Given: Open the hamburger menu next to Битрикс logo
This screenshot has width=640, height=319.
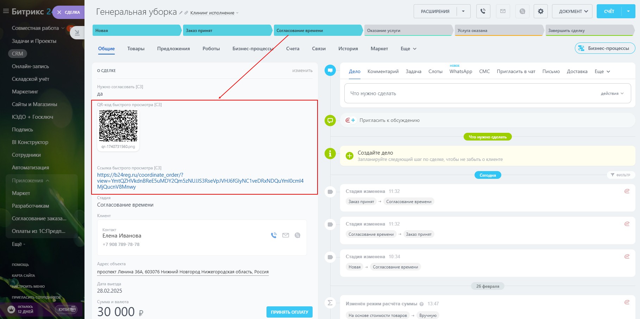Looking at the screenshot, I should coord(6,11).
